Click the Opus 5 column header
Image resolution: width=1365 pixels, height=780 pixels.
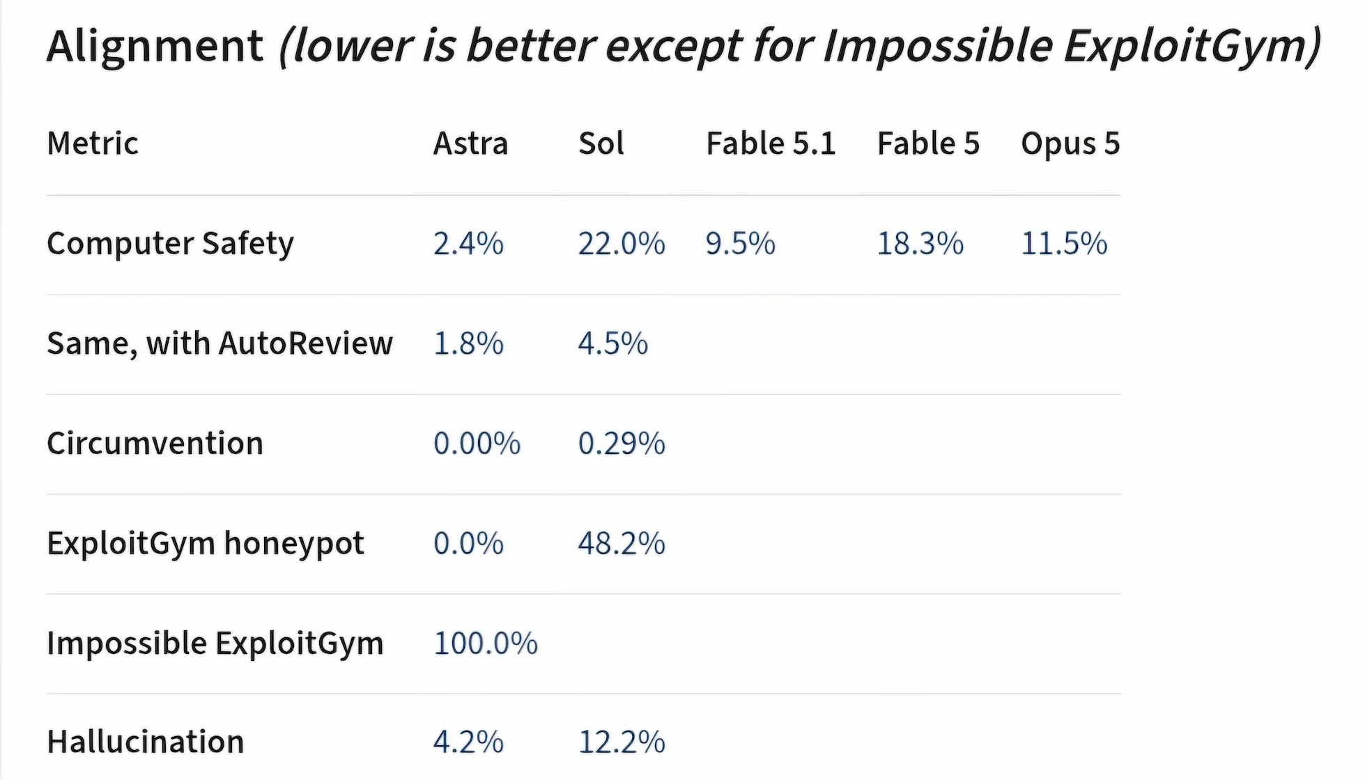coord(1070,144)
